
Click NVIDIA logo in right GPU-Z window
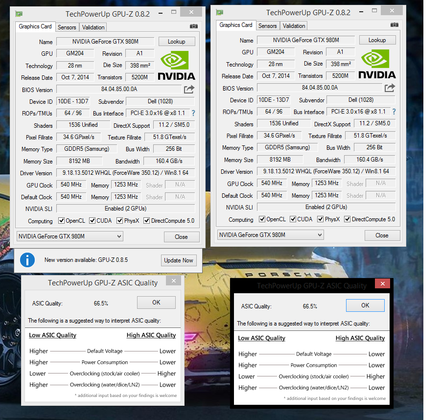click(377, 64)
